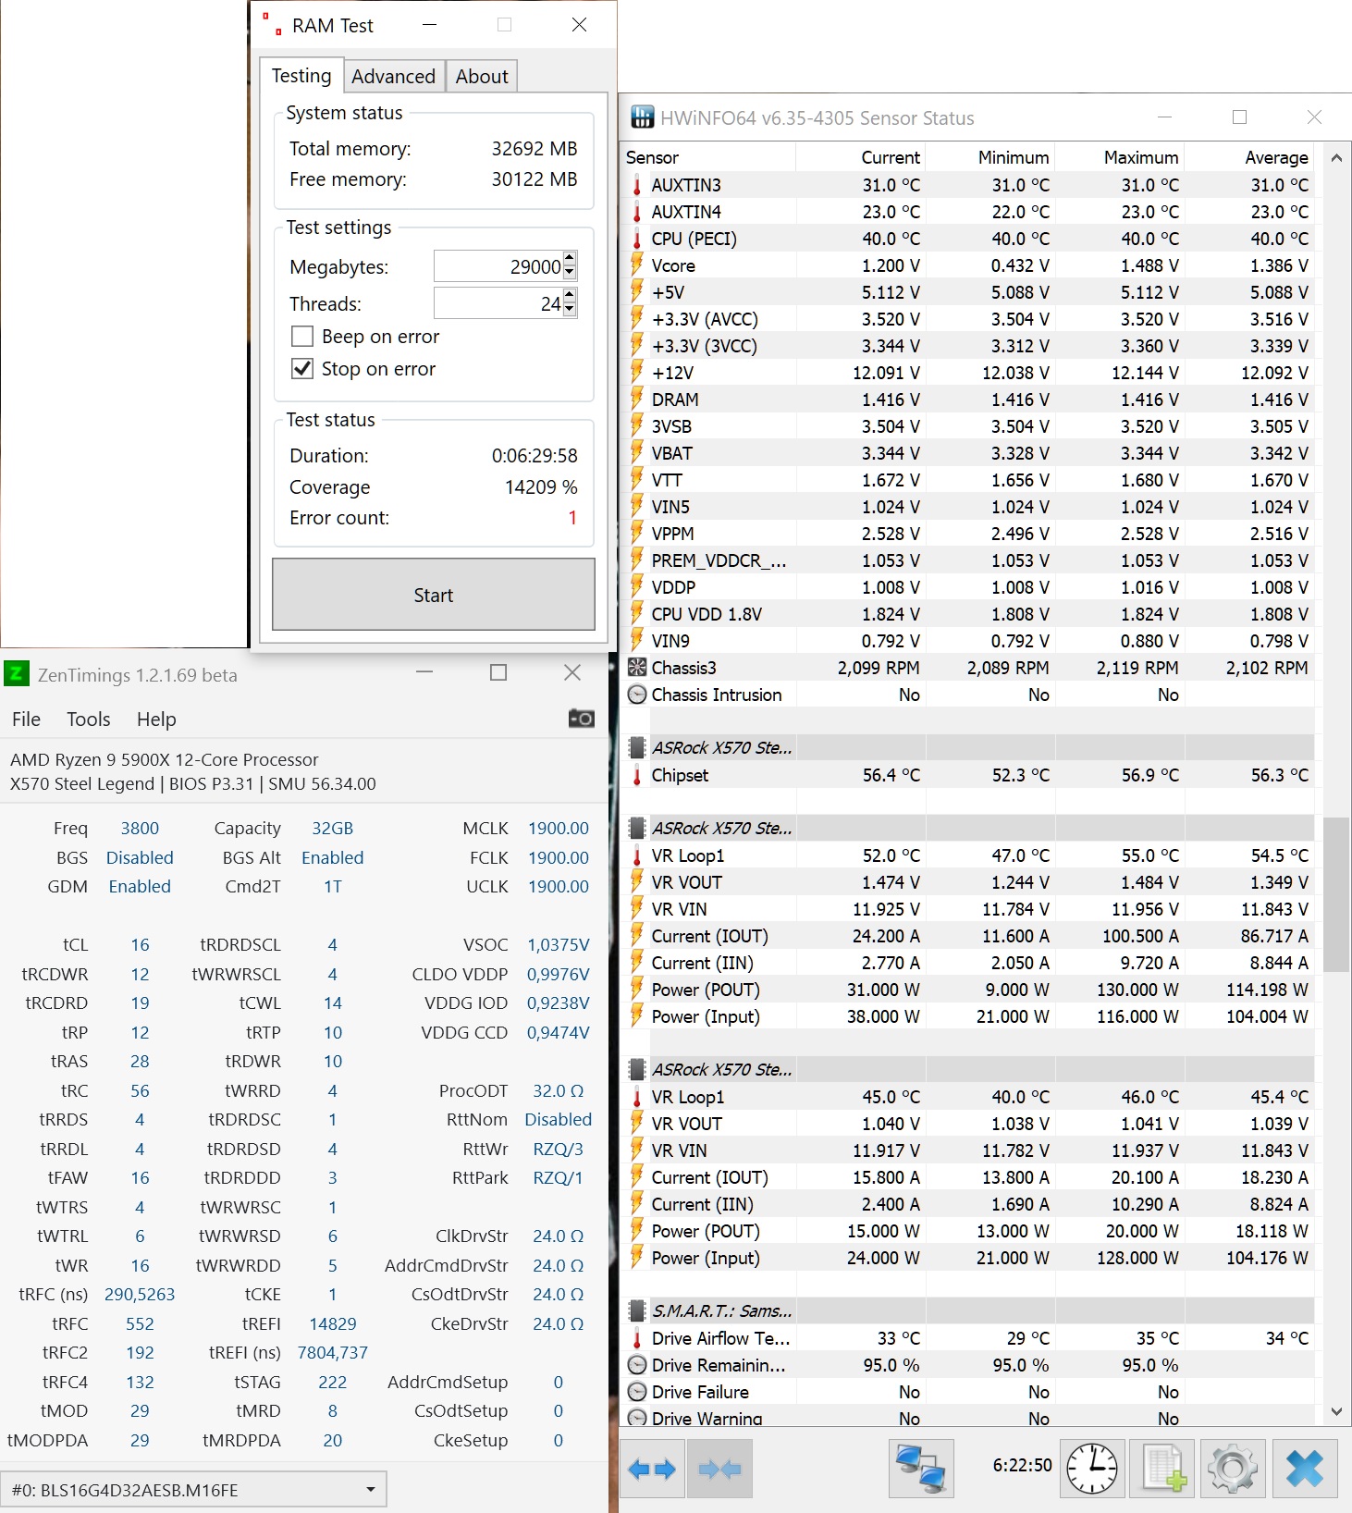This screenshot has width=1352, height=1513.
Task: Increase Megabytes value with up arrow
Action: 570,259
